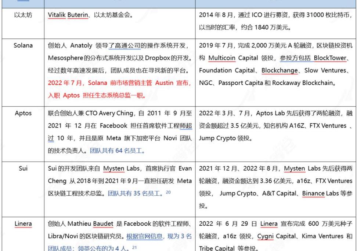The width and height of the screenshot is (357, 251).
Task: Click "2021 年 12 月、2022 年 8 月" text in Sui row
Action: tap(238, 168)
